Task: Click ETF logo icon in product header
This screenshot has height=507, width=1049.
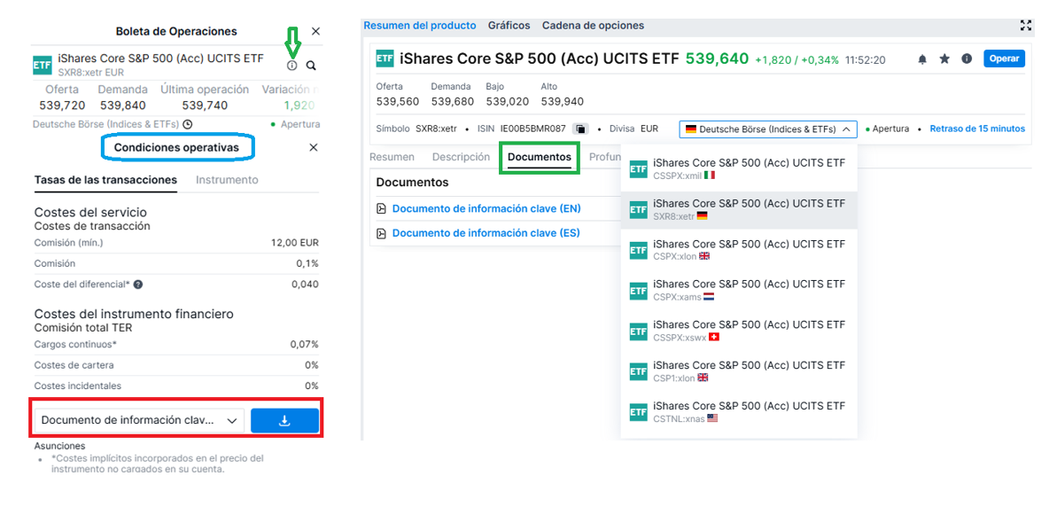Action: click(x=385, y=58)
